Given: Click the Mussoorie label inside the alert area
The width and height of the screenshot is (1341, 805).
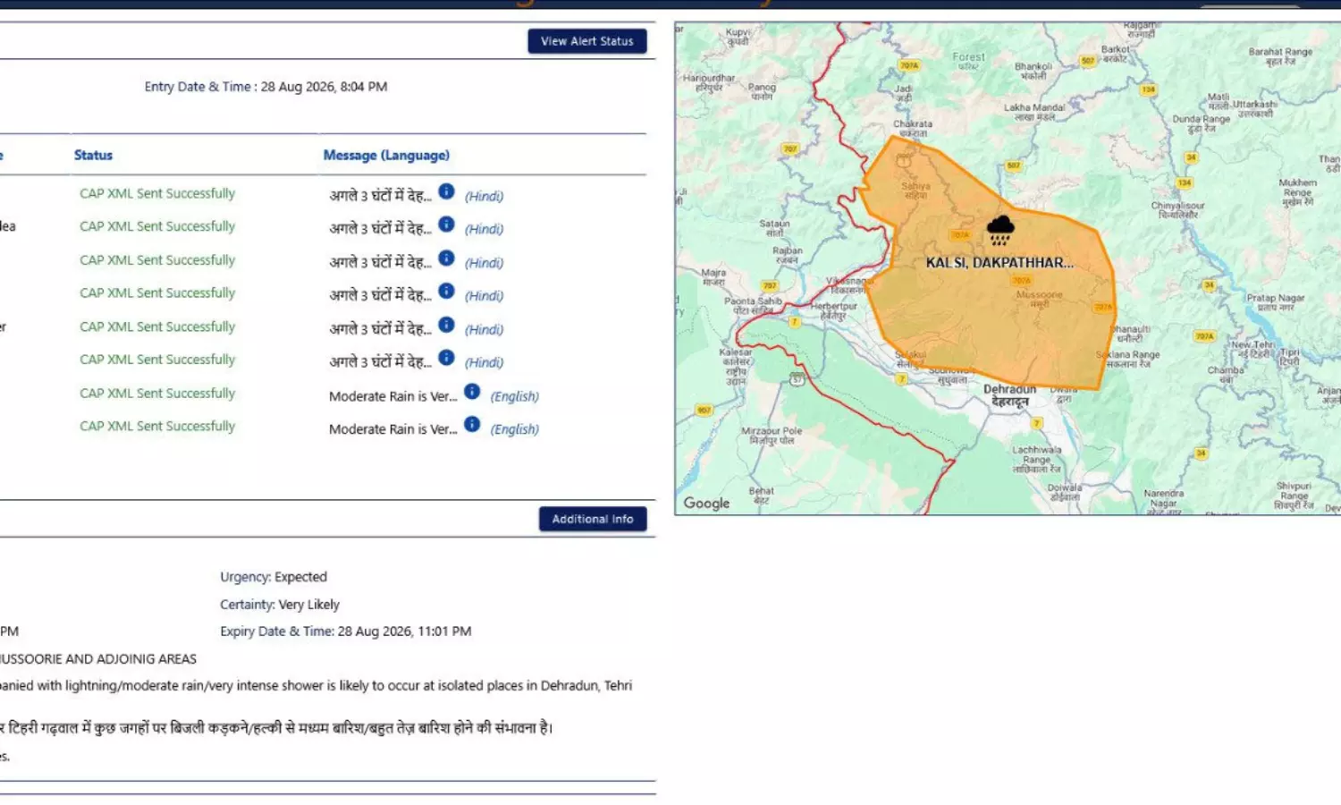Looking at the screenshot, I should point(1040,299).
